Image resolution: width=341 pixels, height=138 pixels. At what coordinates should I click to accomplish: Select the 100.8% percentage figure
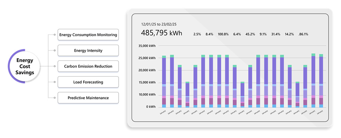[x=223, y=34]
